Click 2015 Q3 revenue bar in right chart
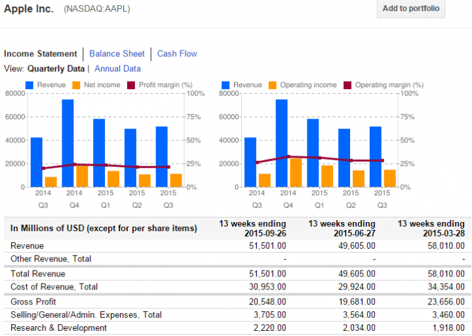 click(x=376, y=157)
